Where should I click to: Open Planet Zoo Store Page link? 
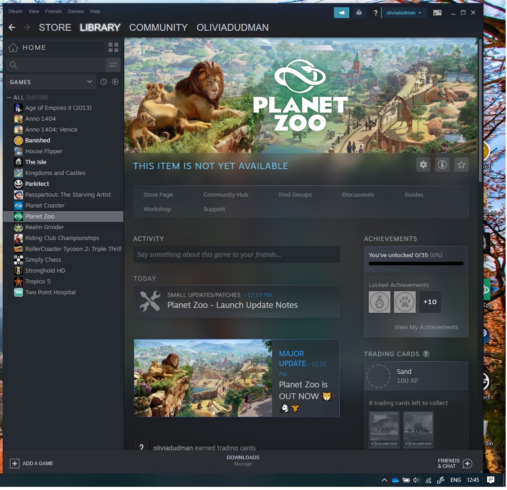(158, 195)
